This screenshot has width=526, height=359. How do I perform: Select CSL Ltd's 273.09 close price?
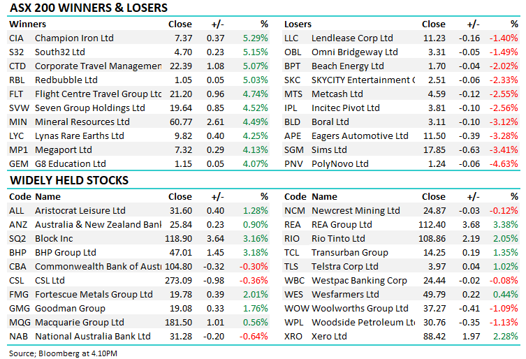coord(178,280)
